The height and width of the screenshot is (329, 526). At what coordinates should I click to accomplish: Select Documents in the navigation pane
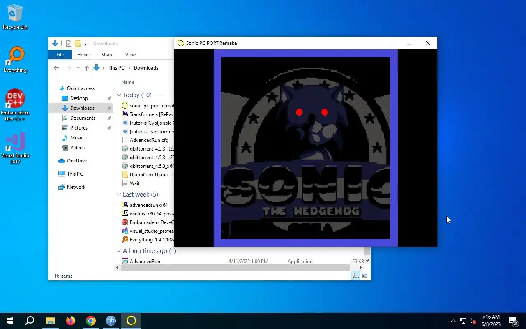pos(83,118)
